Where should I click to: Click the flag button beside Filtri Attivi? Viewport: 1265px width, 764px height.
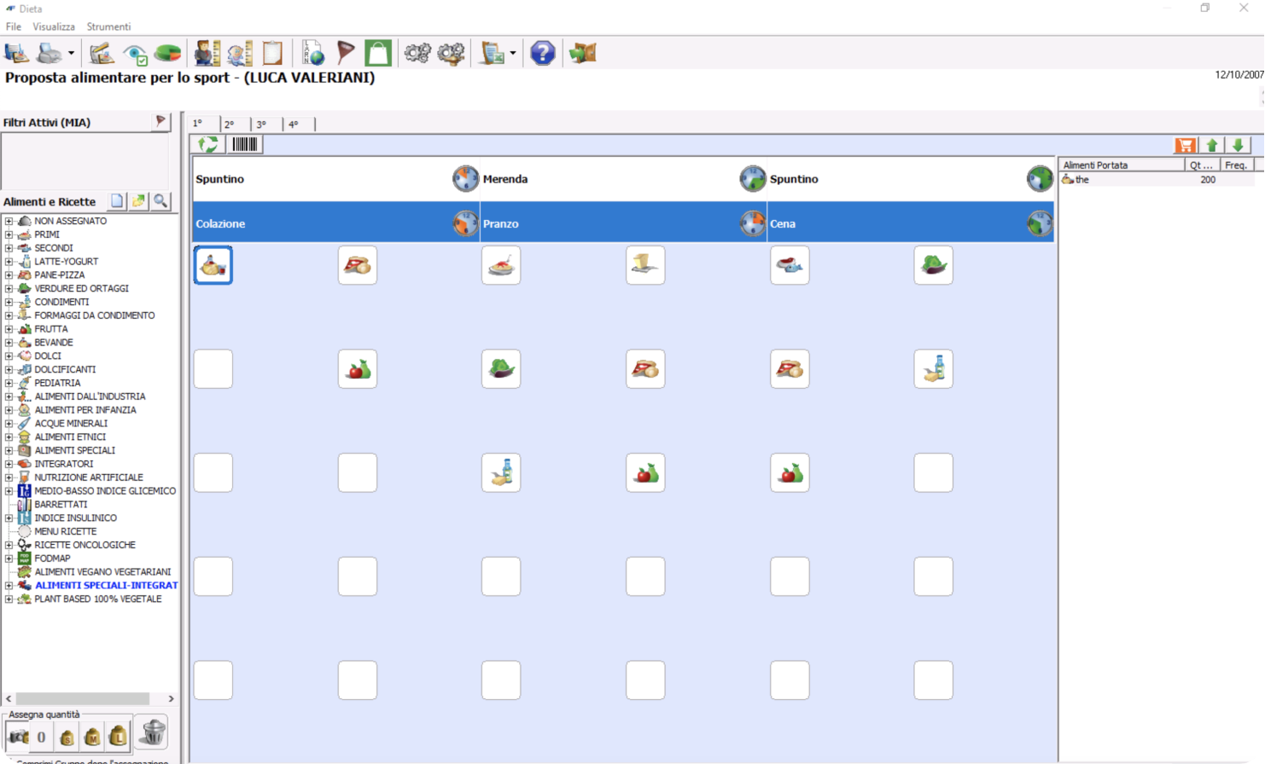(x=160, y=122)
